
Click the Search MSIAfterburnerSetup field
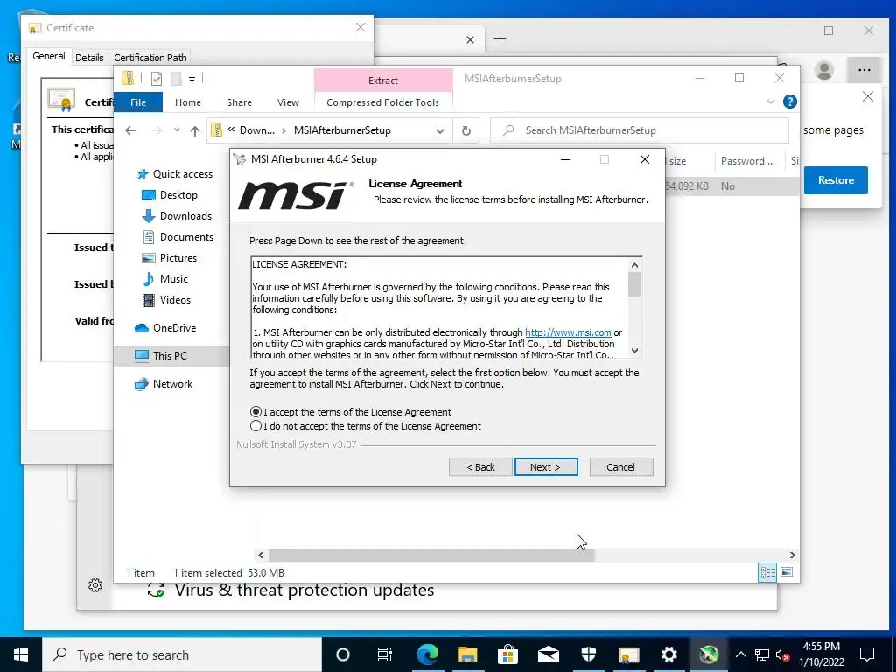click(640, 130)
